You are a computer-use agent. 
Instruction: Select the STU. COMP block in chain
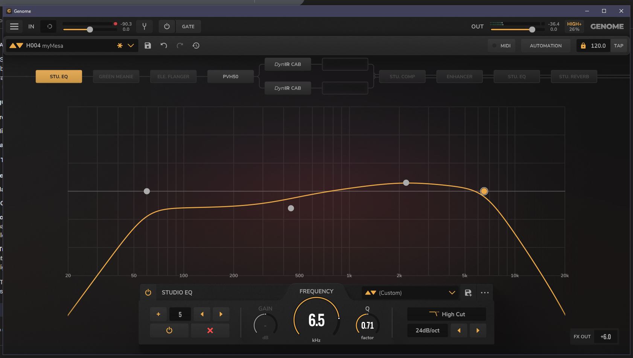pos(402,76)
